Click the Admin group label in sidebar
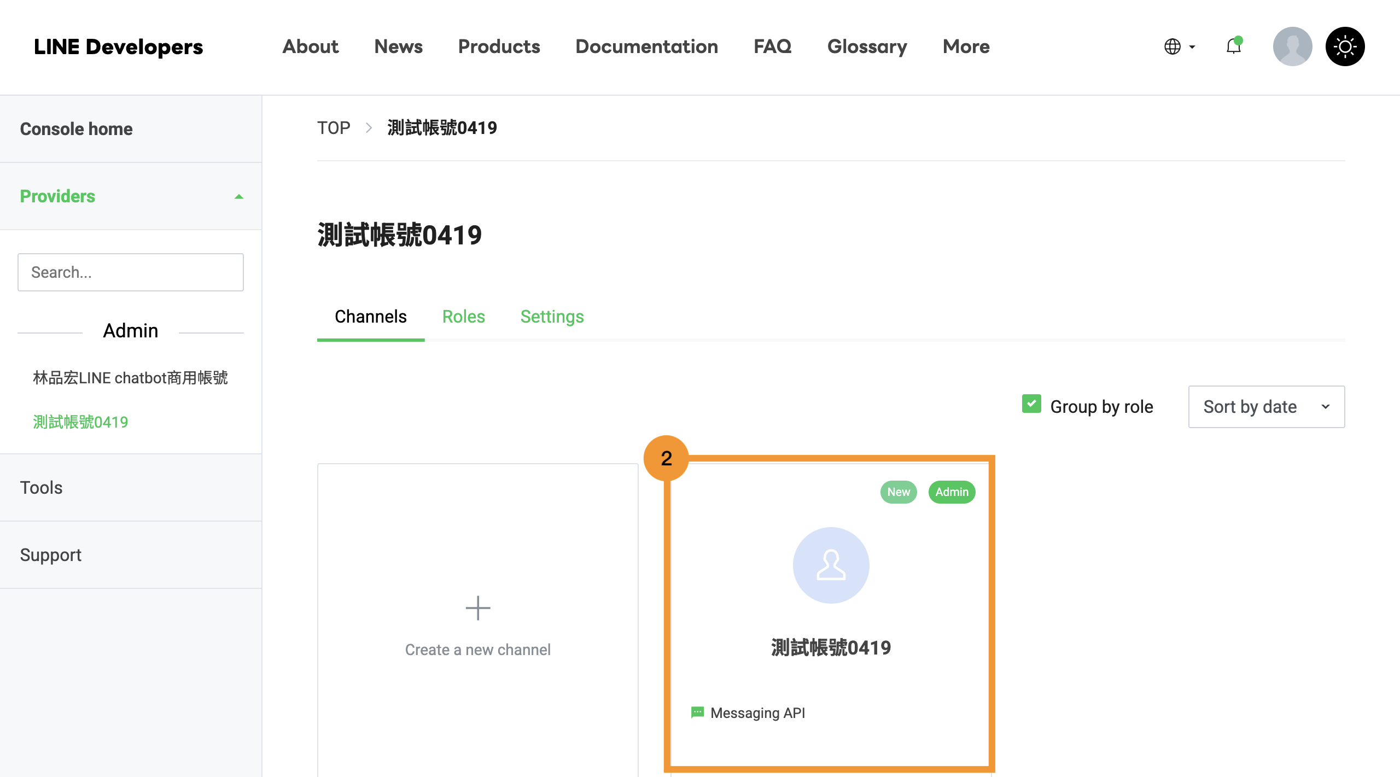The height and width of the screenshot is (777, 1400). (x=131, y=331)
